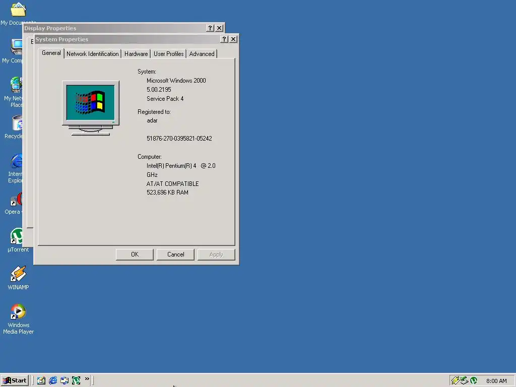The width and height of the screenshot is (516, 387).
Task: Click Cancel in System Properties
Action: pyautogui.click(x=175, y=254)
